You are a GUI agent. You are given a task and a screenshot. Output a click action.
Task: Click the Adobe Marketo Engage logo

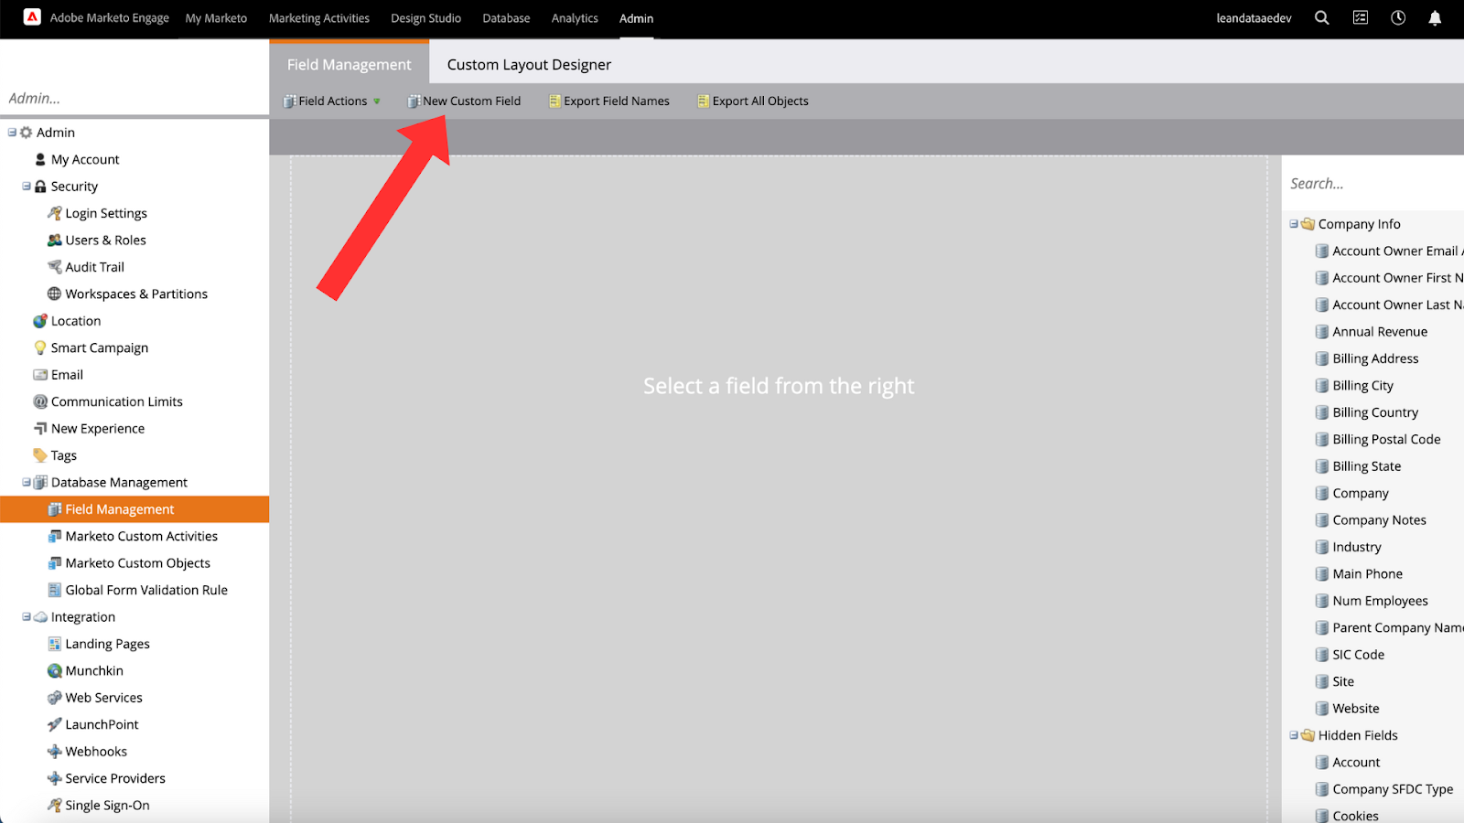(x=31, y=16)
